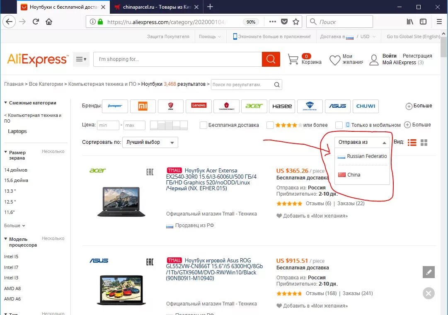
Task: Open Firefox hamburger menu
Action: click(x=439, y=22)
